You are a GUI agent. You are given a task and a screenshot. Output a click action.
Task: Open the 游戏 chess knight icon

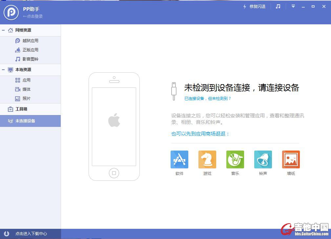point(207,159)
